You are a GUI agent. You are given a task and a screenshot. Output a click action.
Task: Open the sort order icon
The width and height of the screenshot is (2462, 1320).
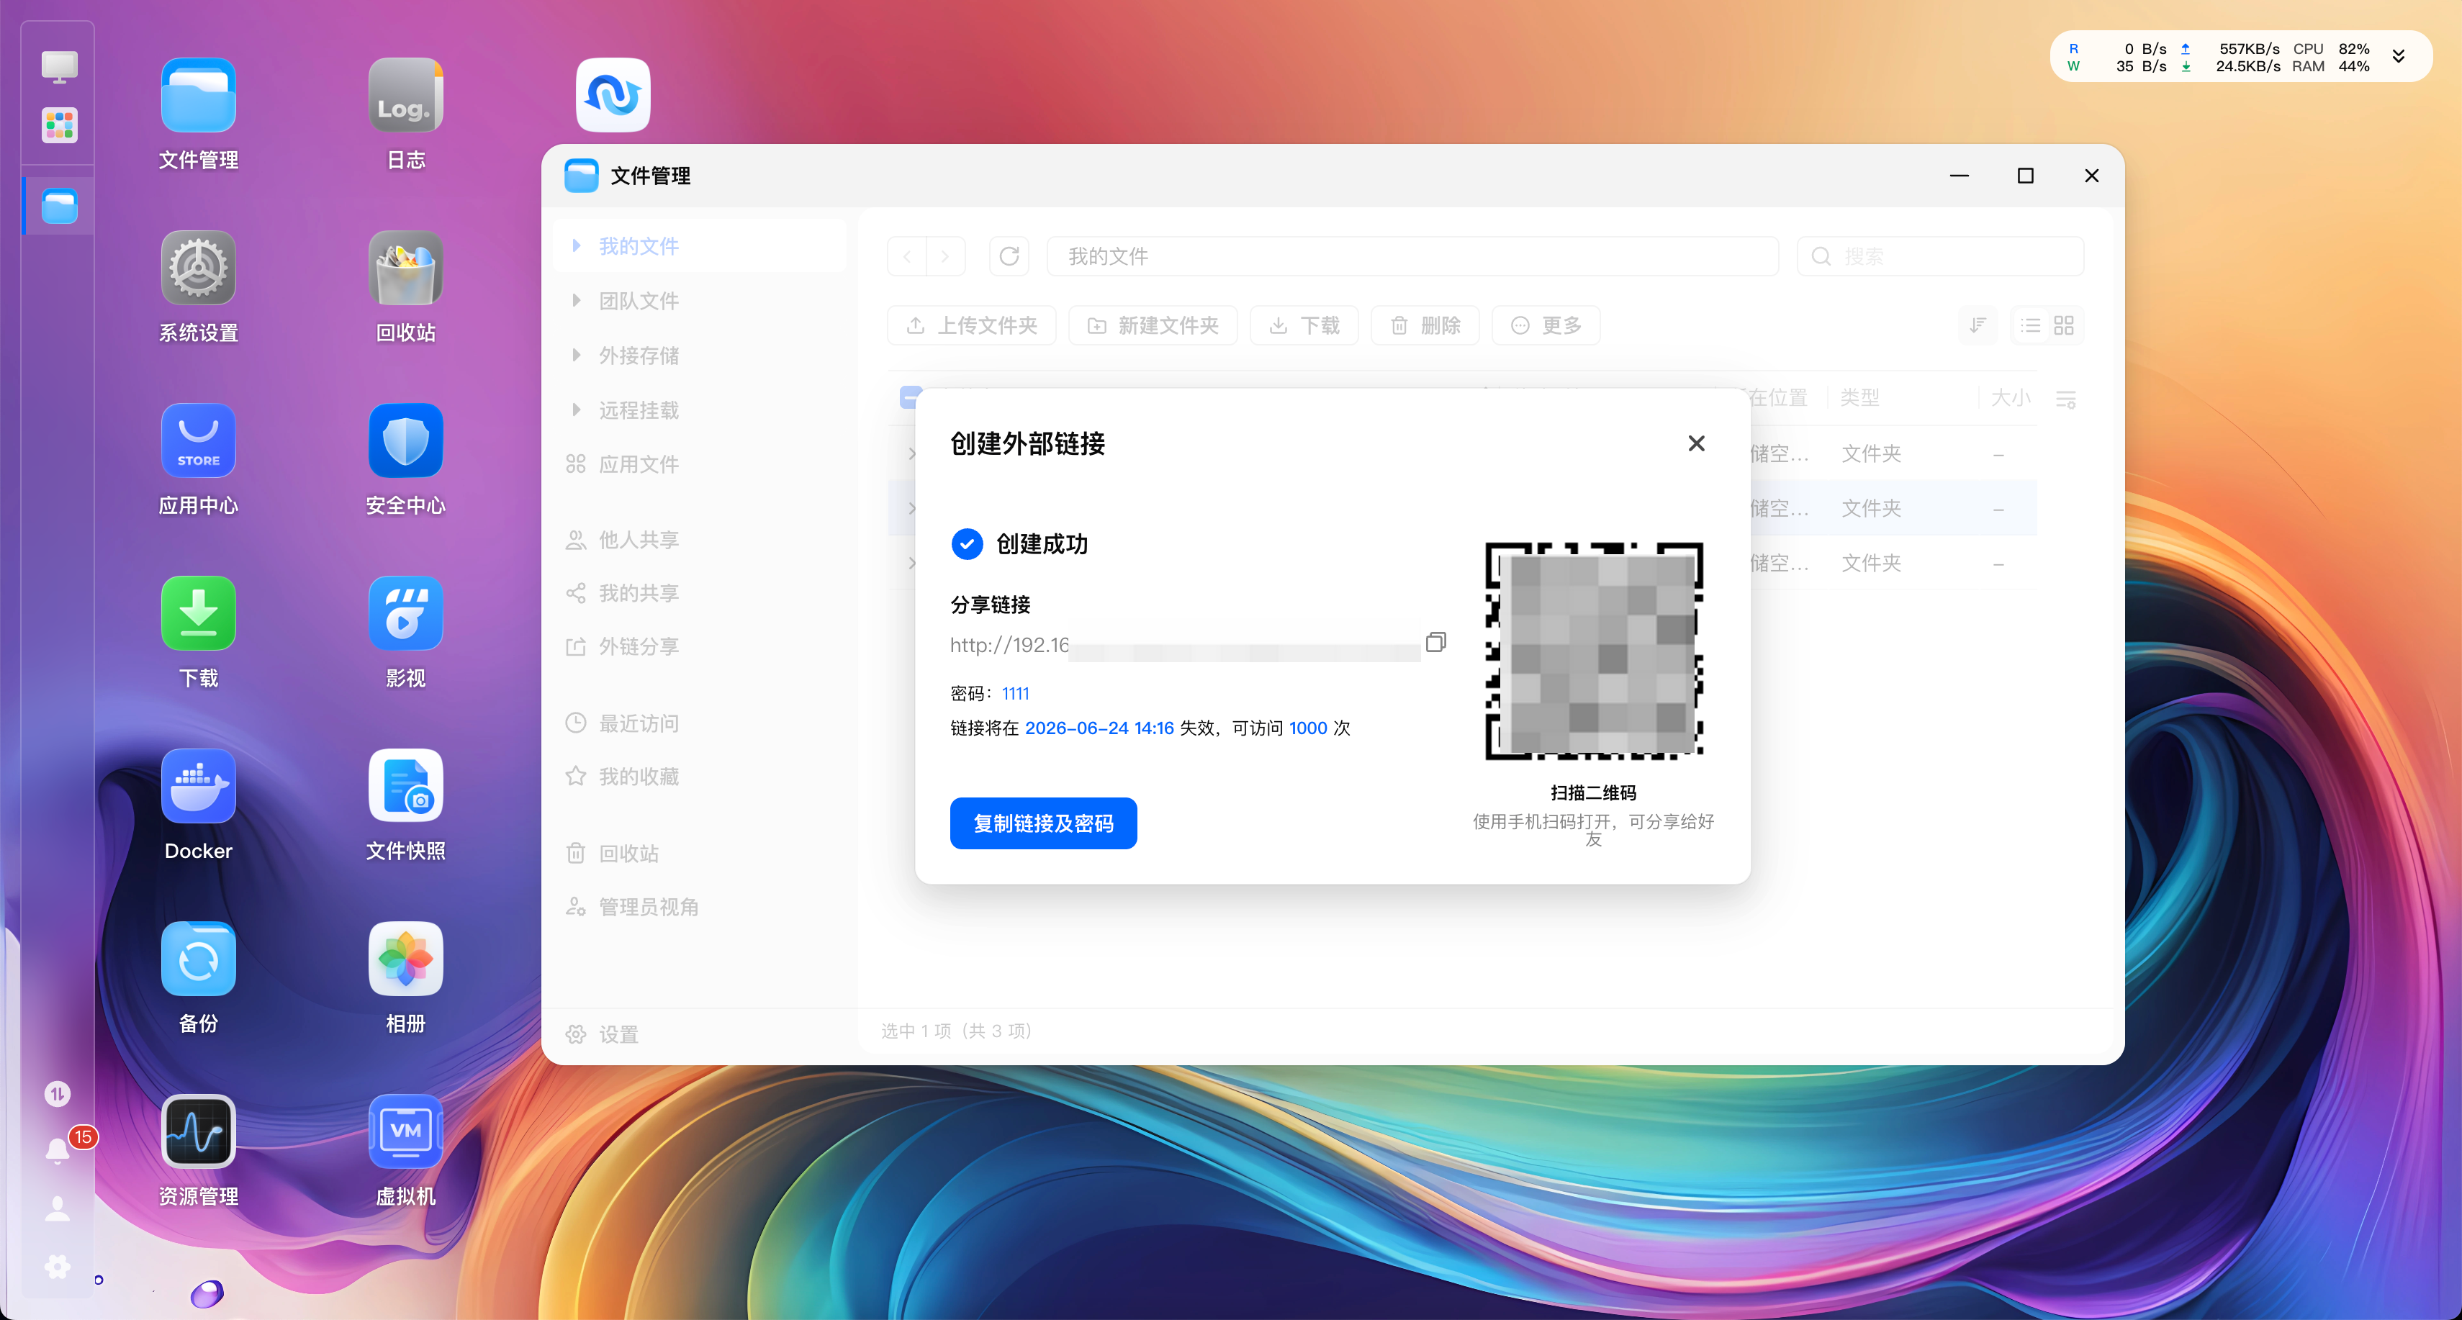click(x=1978, y=326)
